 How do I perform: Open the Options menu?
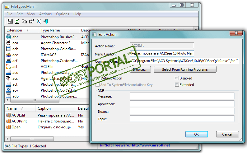(63, 14)
